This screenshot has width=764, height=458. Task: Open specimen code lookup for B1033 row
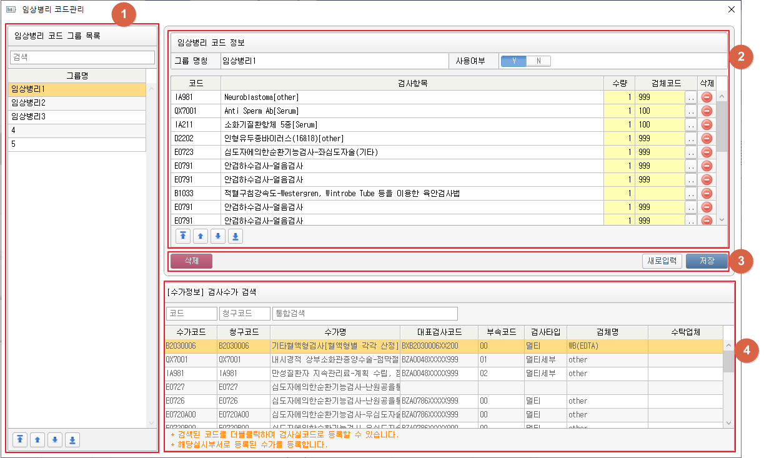tap(690, 193)
